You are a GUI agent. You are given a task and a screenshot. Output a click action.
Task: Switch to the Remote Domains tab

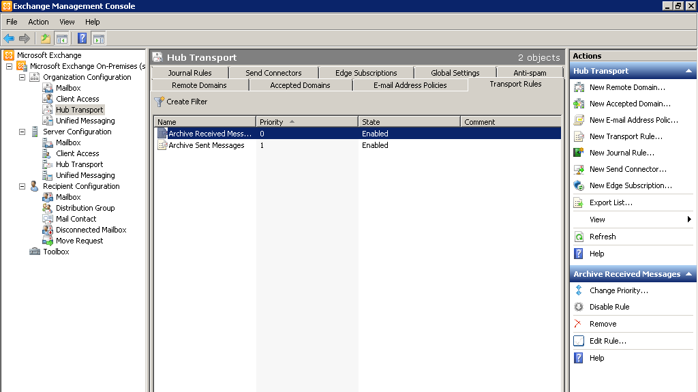coord(199,85)
